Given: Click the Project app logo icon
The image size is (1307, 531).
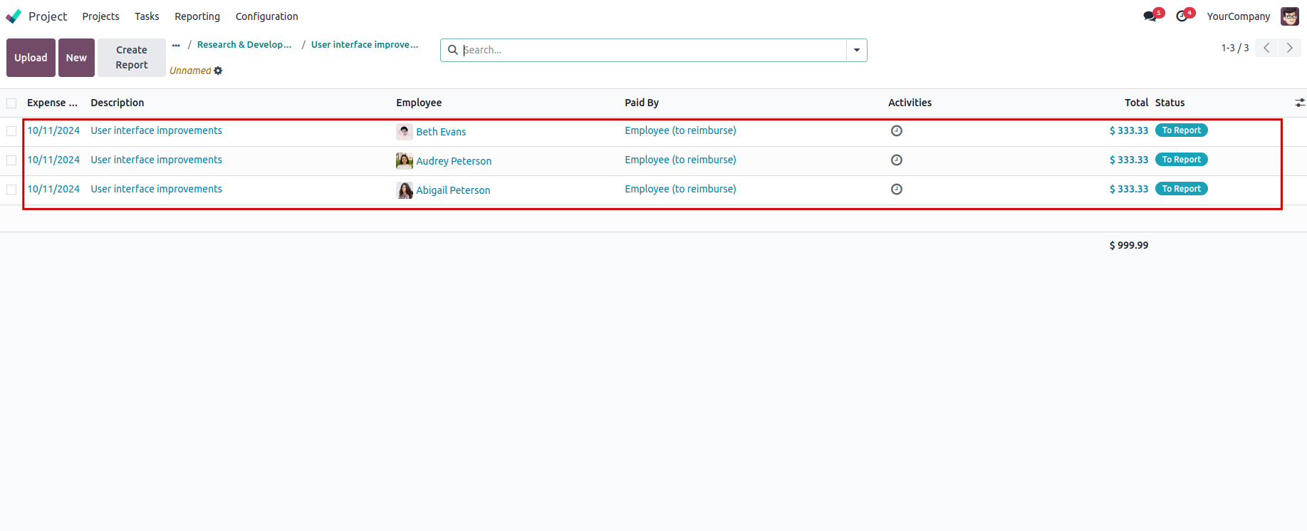Looking at the screenshot, I should point(14,16).
